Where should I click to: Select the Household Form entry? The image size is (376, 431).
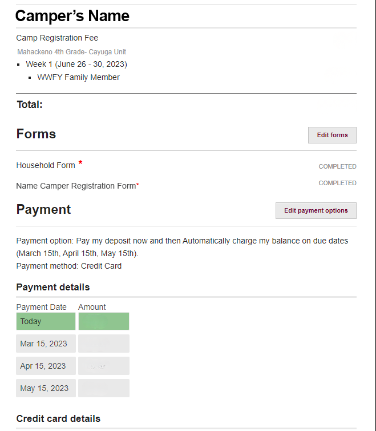tap(46, 165)
